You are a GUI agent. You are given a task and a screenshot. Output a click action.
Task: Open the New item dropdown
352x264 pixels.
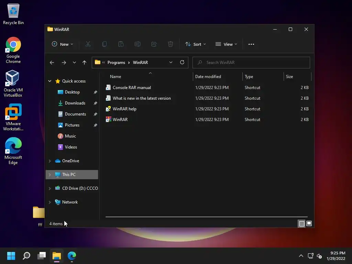63,44
